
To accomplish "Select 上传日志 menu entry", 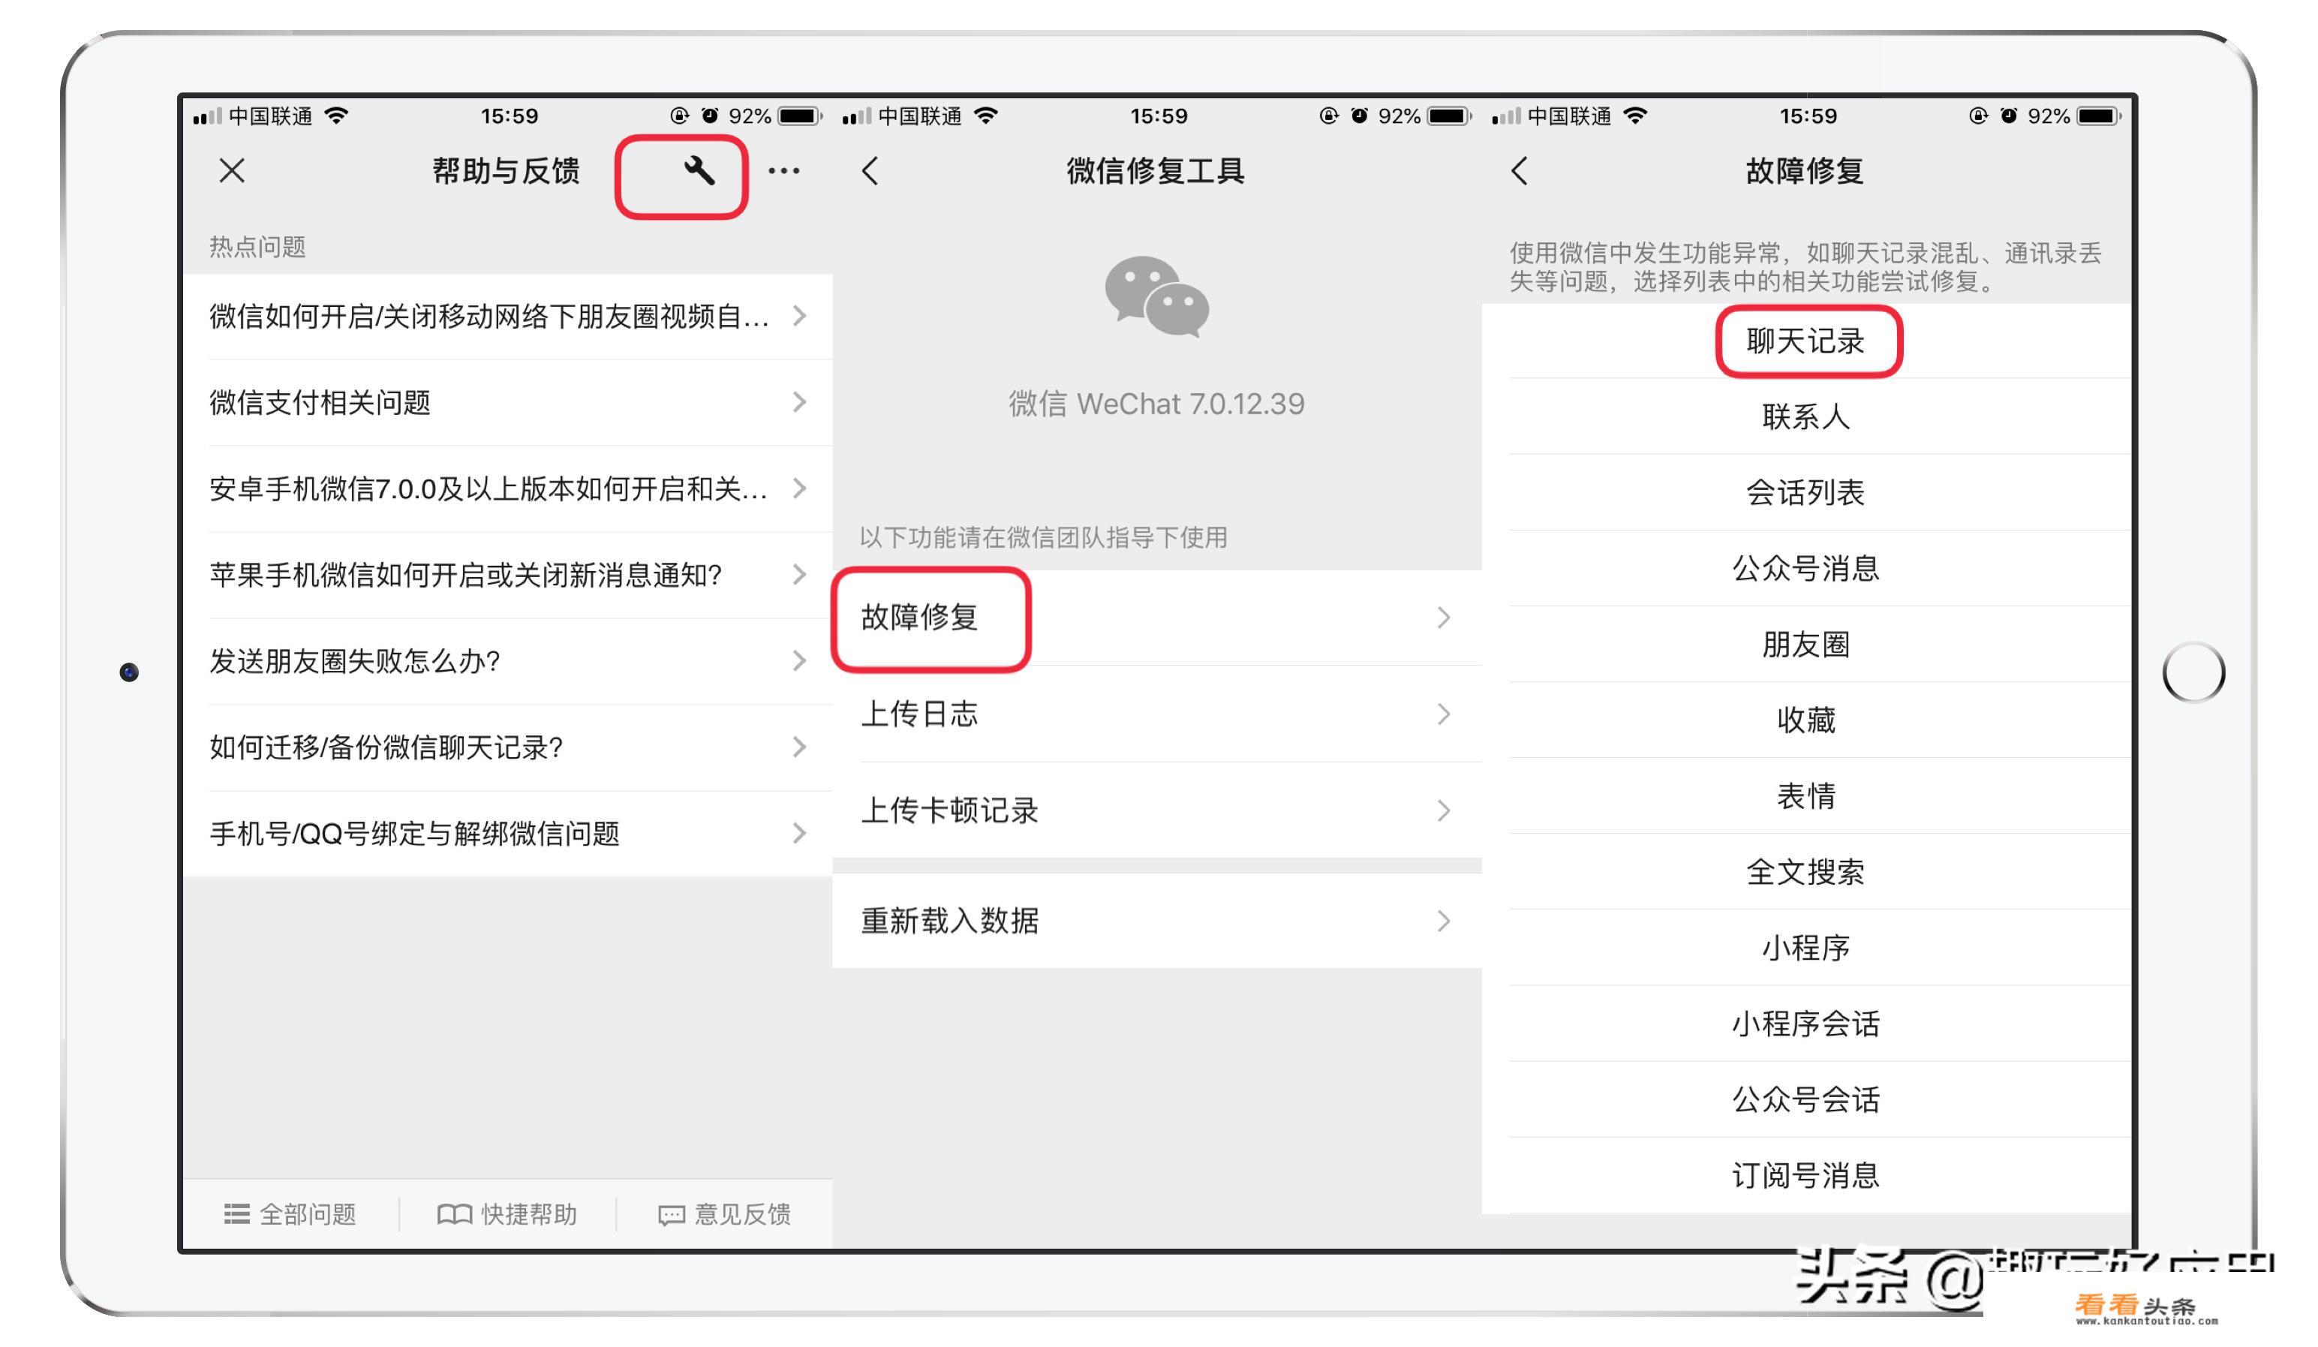I will click(1157, 714).
